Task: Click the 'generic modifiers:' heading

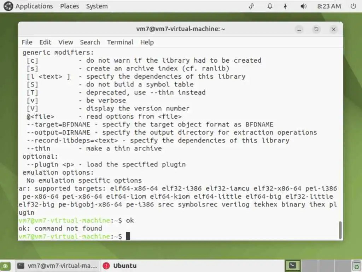Action: (58, 52)
